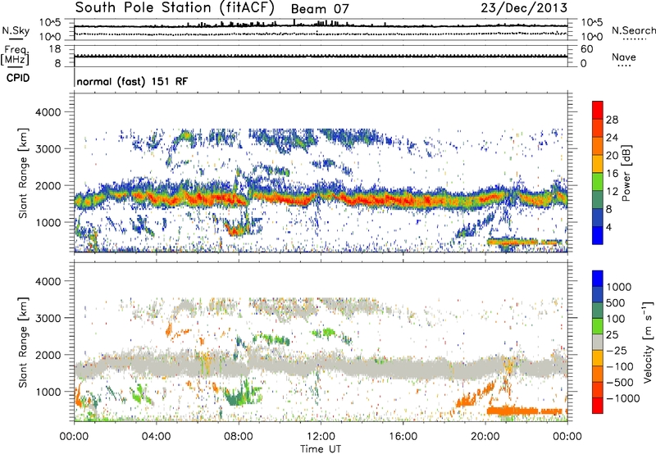Click the green echo patch near 08:00 in velocity plot
Screen dimensions: 656x454
point(242,395)
